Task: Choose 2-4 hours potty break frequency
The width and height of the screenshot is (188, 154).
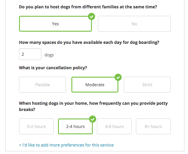Action: (76, 127)
